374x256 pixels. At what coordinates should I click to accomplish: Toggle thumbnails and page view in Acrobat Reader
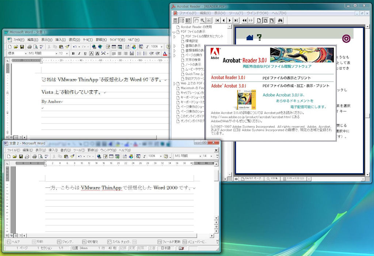point(188,20)
